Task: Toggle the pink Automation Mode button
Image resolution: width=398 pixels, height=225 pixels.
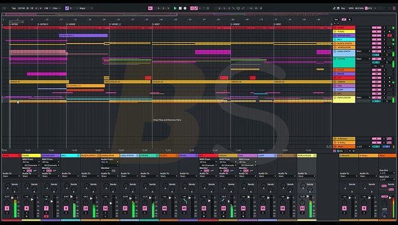Action: pyautogui.click(x=344, y=19)
